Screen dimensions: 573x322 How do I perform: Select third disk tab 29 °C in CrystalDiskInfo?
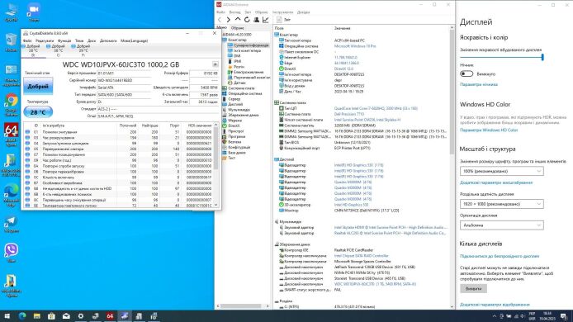coord(83,50)
